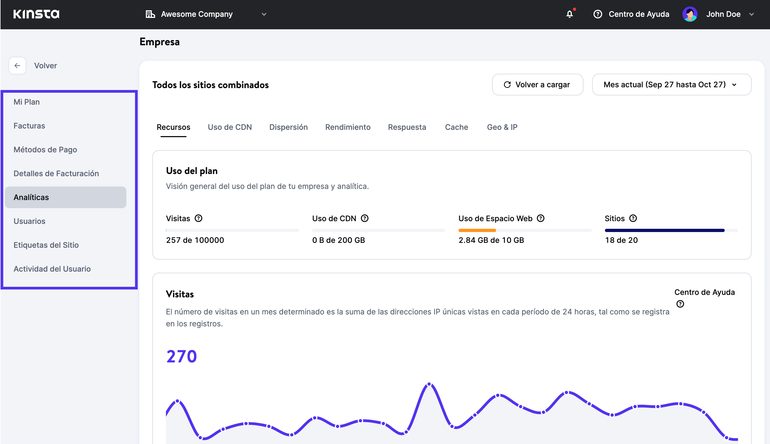Screen dimensions: 770x444
Task: Expand the John Doe user menu chevron
Action: tap(751, 14)
